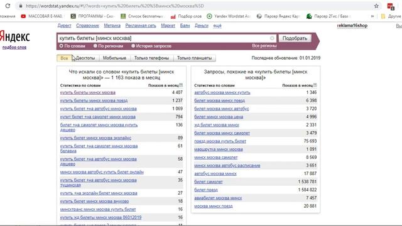402x226 pixels.
Task: Switch to the Только телефоны tab
Action: [x=151, y=58]
